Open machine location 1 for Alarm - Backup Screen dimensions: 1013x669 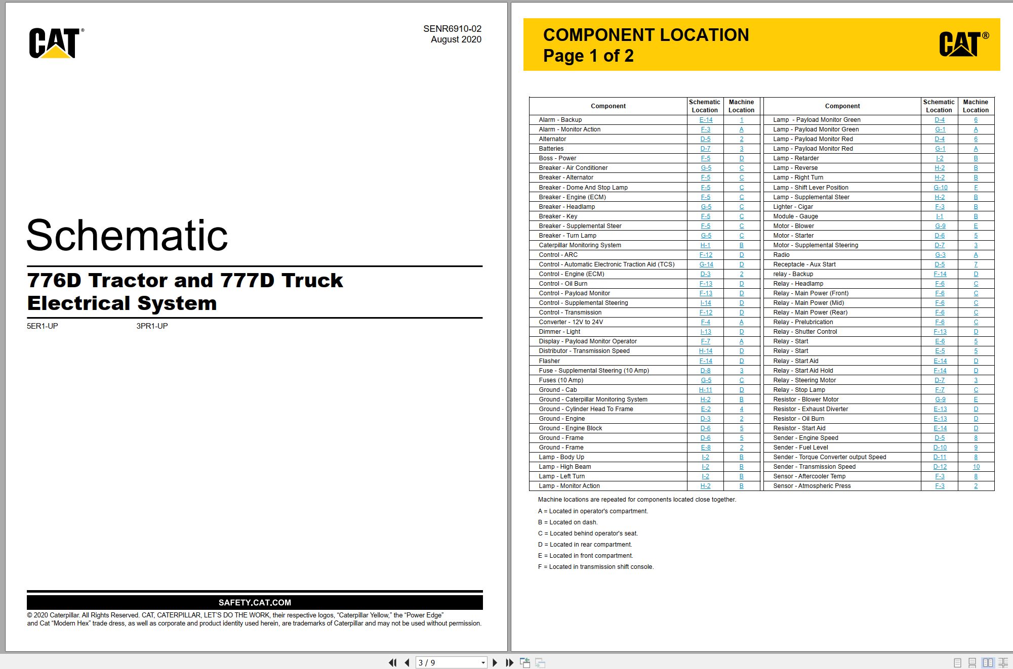(x=742, y=120)
